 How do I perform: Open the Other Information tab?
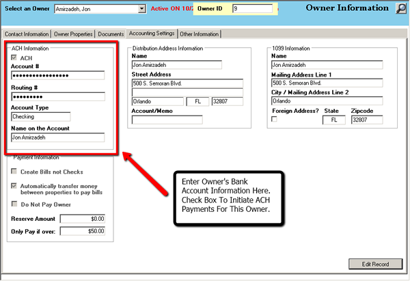(200, 34)
